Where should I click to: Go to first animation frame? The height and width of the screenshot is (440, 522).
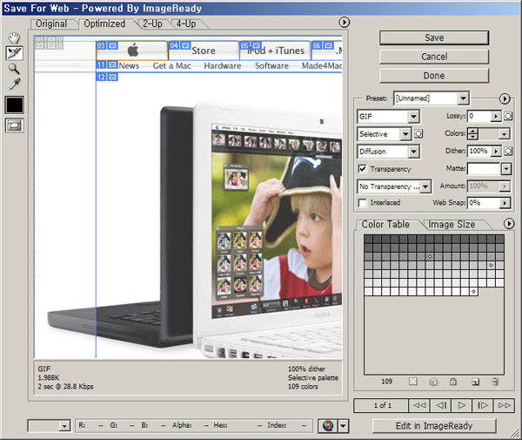(419, 405)
